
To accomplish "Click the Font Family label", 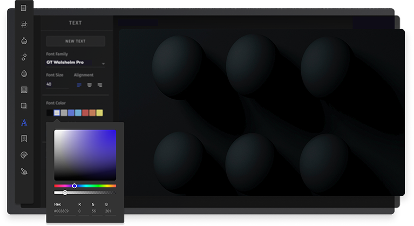I will pos(57,54).
